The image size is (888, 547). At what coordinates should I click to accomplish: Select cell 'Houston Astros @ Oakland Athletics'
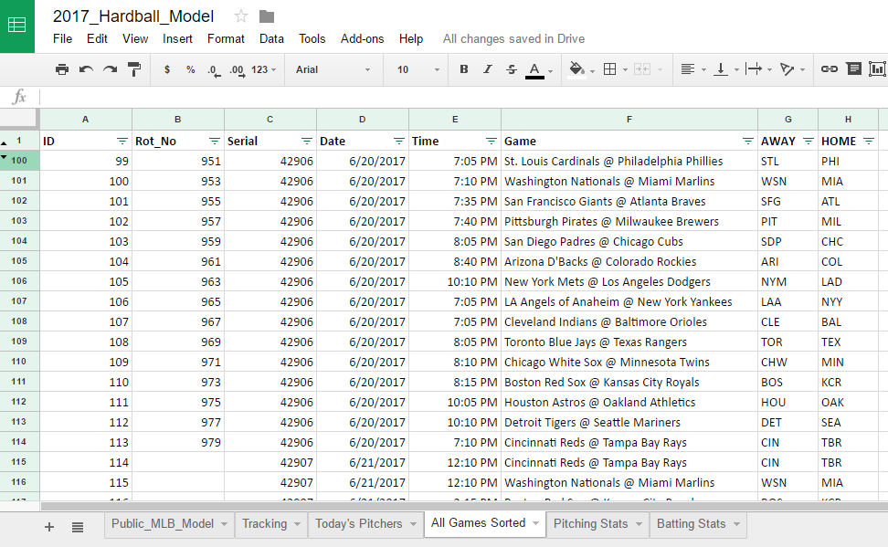[x=629, y=402]
